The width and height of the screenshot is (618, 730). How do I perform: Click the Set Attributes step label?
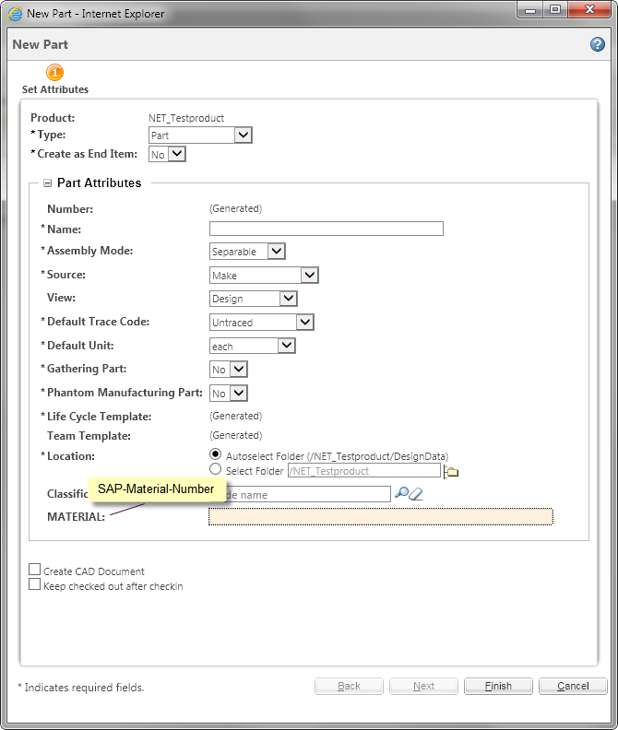point(55,89)
